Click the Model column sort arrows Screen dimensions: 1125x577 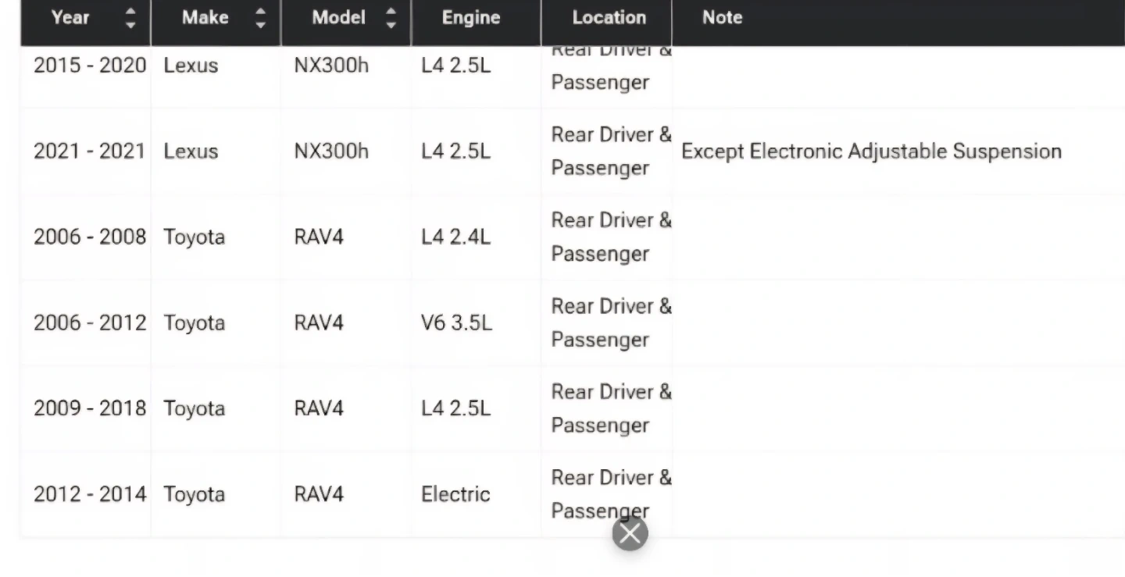coord(391,18)
